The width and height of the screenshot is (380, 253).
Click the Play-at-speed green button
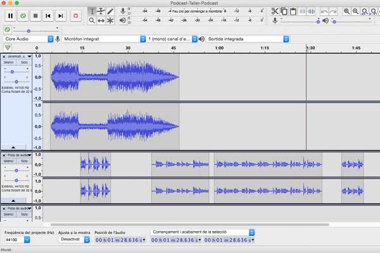pyautogui.click(x=7, y=30)
